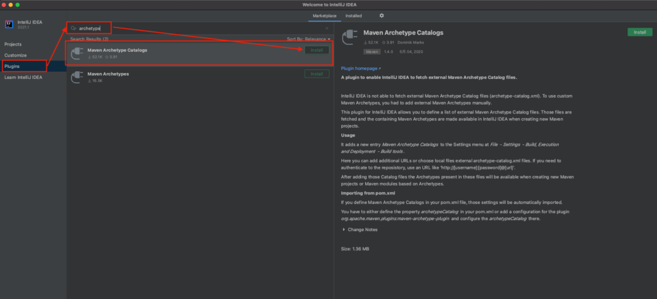Click the Size: 1.36 MB text
Image resolution: width=657 pixels, height=299 pixels.
[355, 249]
